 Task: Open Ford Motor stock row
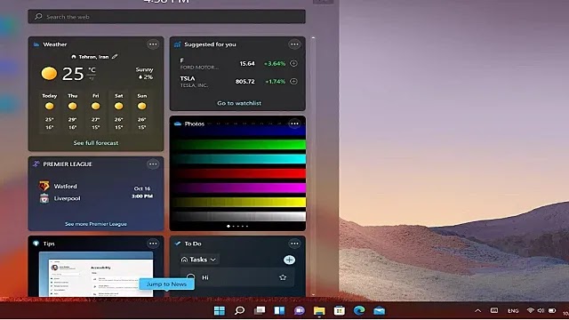point(238,63)
